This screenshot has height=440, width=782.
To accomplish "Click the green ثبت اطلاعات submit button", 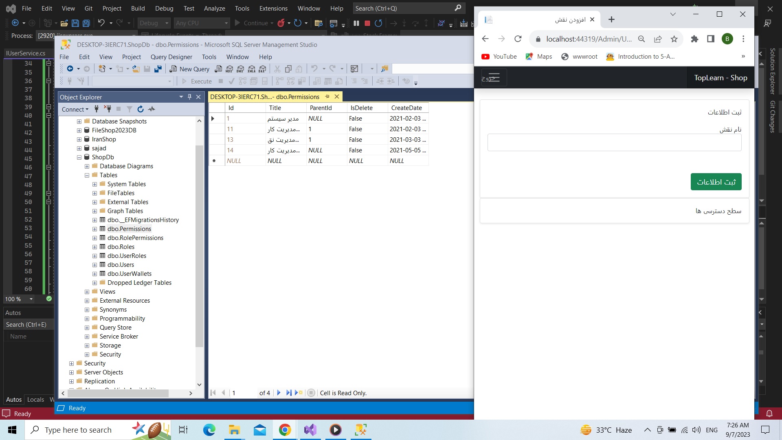I will click(716, 182).
